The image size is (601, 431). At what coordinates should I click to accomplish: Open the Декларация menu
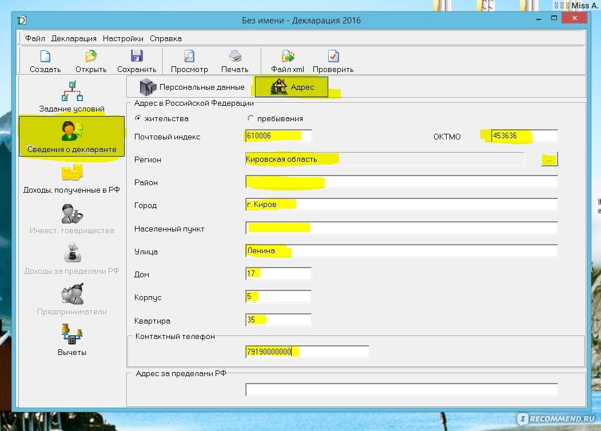[74, 38]
